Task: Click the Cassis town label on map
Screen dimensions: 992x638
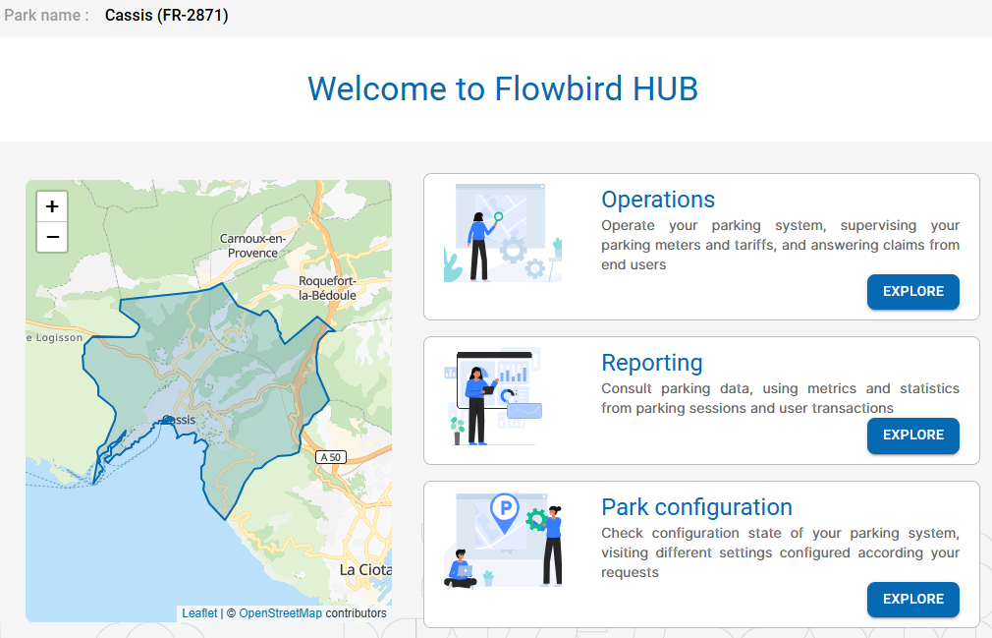Action: [180, 420]
